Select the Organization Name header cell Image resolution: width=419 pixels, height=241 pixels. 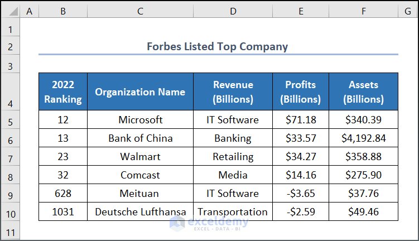[x=140, y=92]
